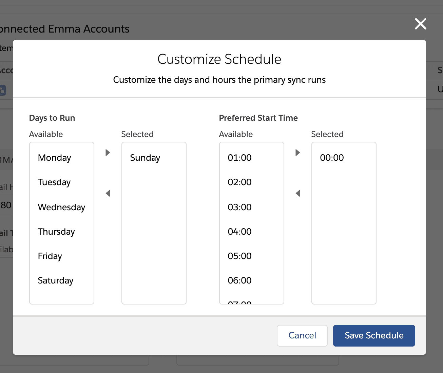Screen dimensions: 443x373
Task: Select Thursday in Available days
Action: pos(62,232)
